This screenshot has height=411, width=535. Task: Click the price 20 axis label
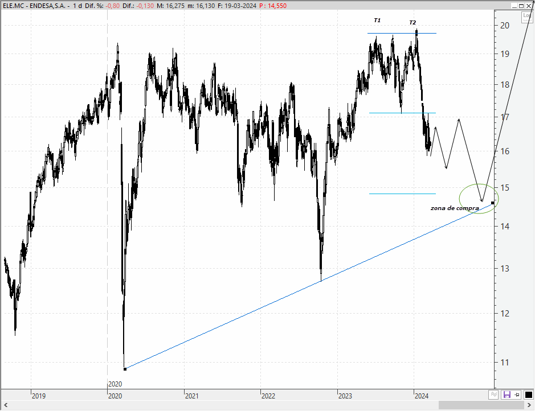coord(505,25)
